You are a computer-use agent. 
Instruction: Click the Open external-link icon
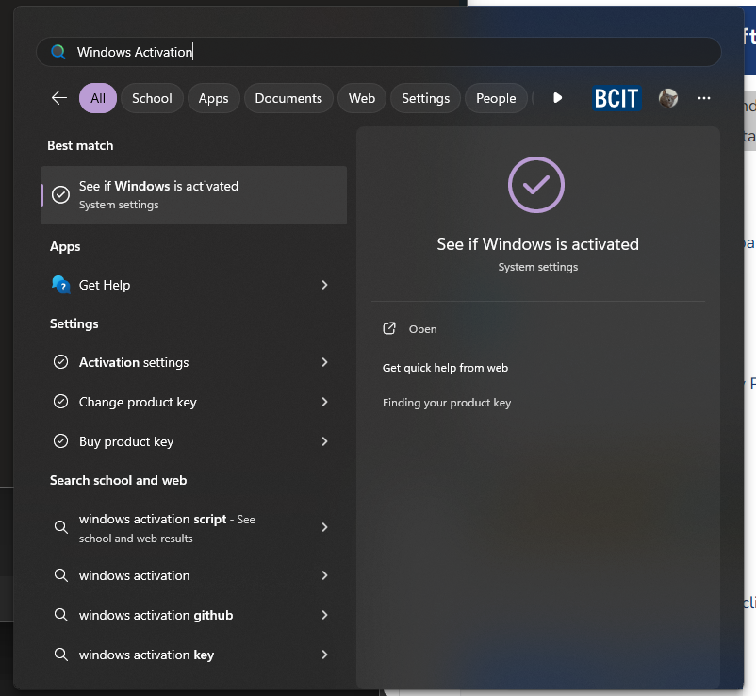coord(389,329)
